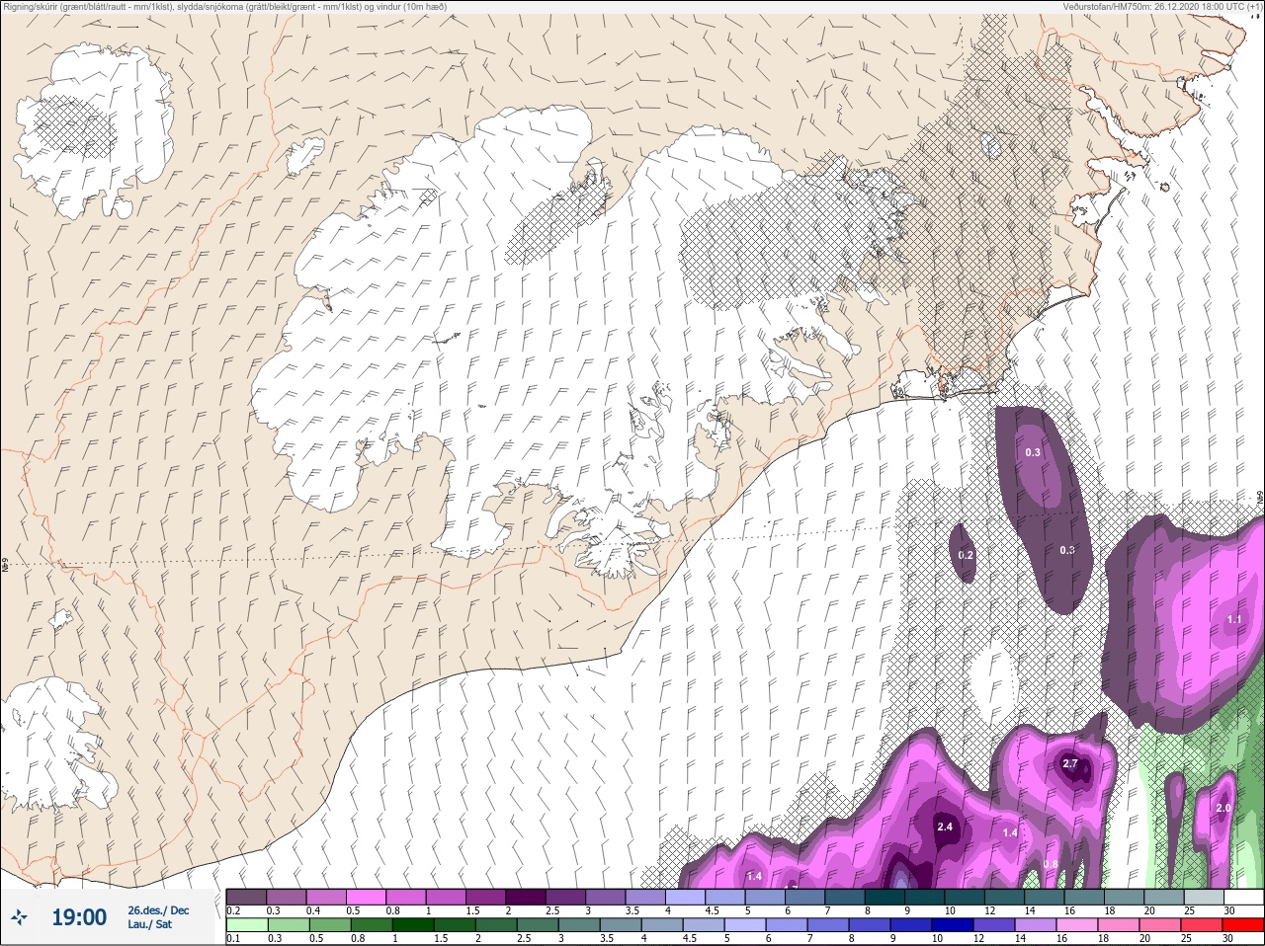Click the Veðurstofan/HM750m run timestamp header
1265x946 pixels.
(x=1164, y=7)
